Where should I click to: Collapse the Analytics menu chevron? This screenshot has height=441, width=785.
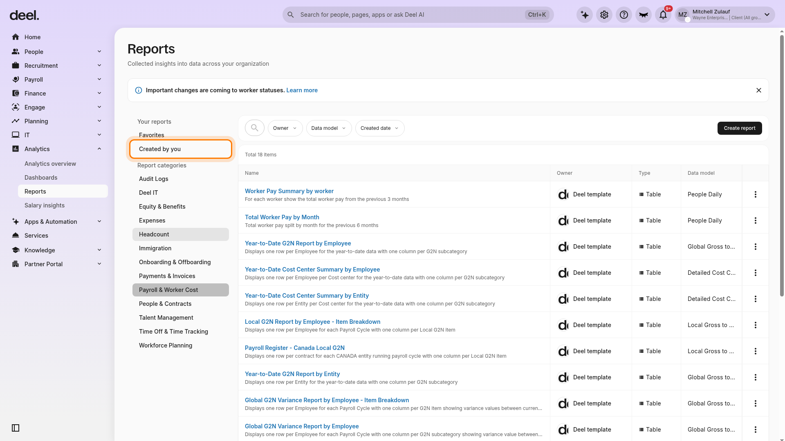[x=99, y=149]
